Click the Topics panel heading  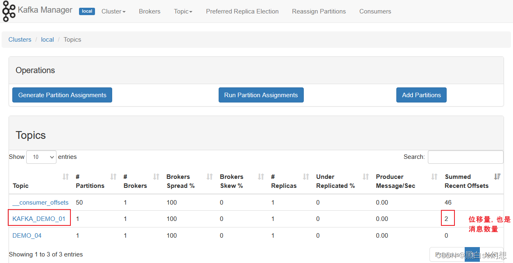31,135
